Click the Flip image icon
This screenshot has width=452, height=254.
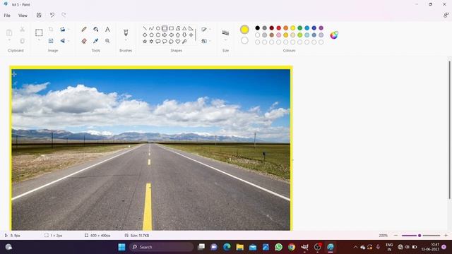(x=62, y=41)
